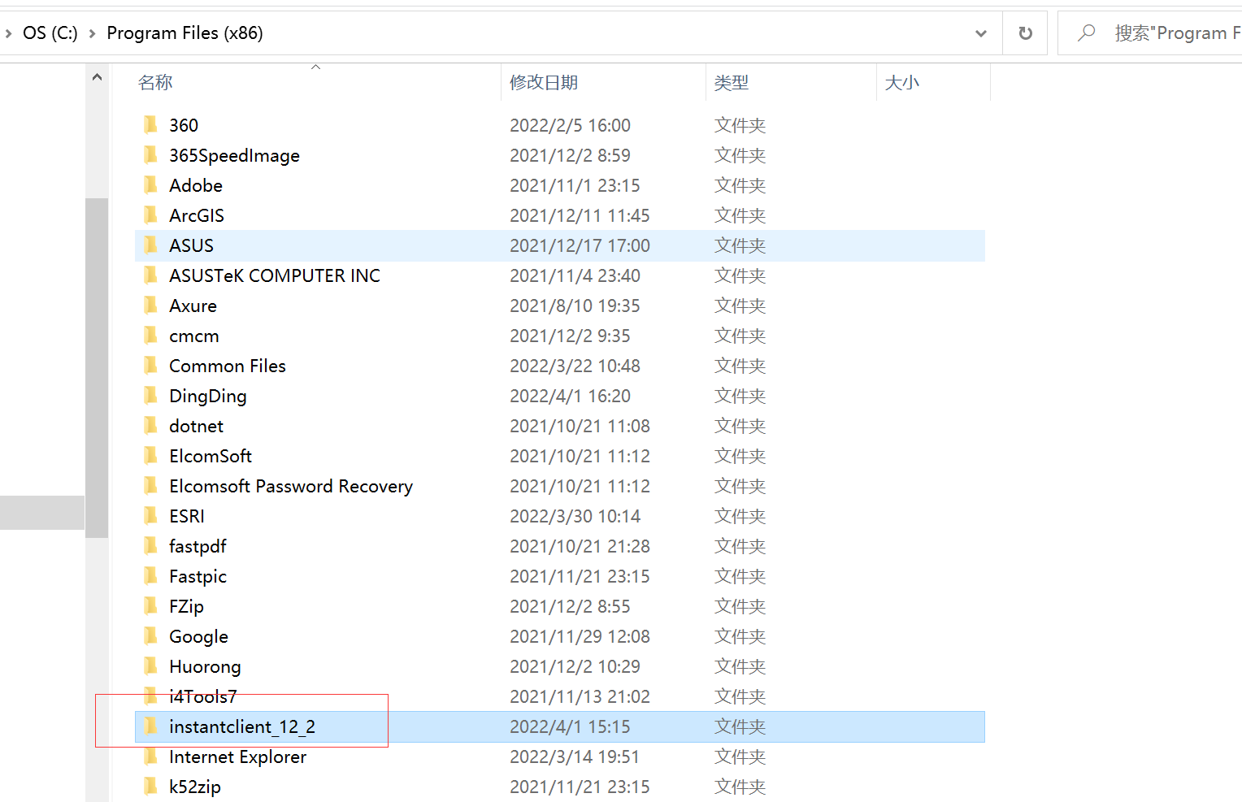1242x802 pixels.
Task: Click the DingDing folder icon
Action: coord(151,395)
